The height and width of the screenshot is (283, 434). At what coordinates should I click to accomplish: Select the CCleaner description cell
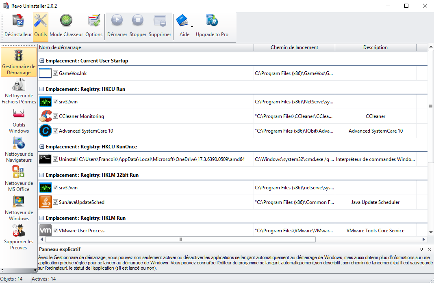point(375,116)
